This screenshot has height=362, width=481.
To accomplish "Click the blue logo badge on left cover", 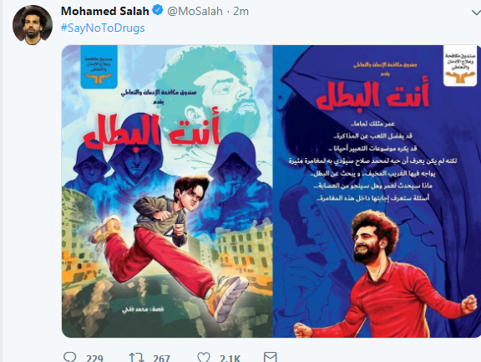I will pos(99,67).
